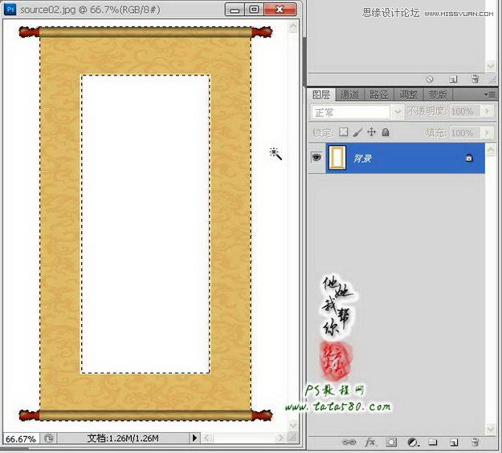Open the Layers panel flyout menu
This screenshot has width=502, height=453.
click(490, 95)
